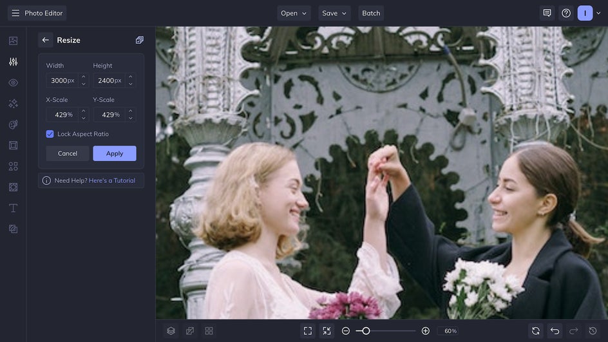Increase the Width value with up arrow
The width and height of the screenshot is (608, 342).
point(83,77)
